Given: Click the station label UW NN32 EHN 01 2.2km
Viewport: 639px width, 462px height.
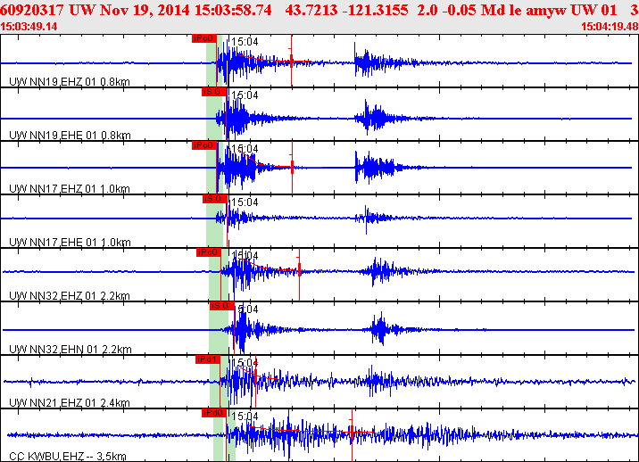Looking at the screenshot, I should (x=71, y=349).
